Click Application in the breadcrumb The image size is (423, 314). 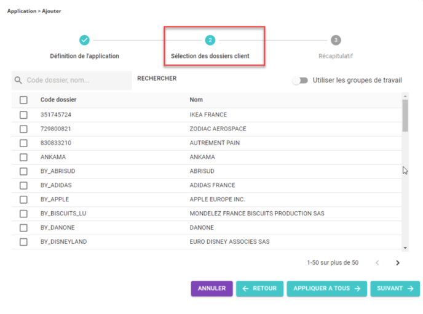(22, 11)
